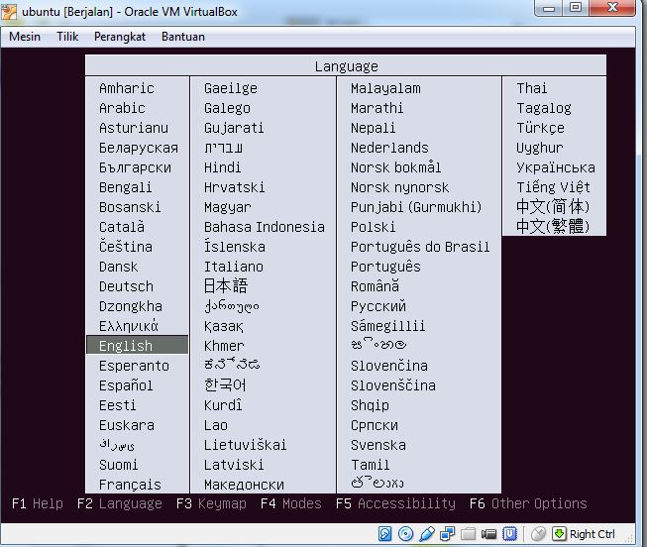Screen dimensions: 647x547
Task: Click the optical disc drive indicator icon
Action: click(405, 534)
